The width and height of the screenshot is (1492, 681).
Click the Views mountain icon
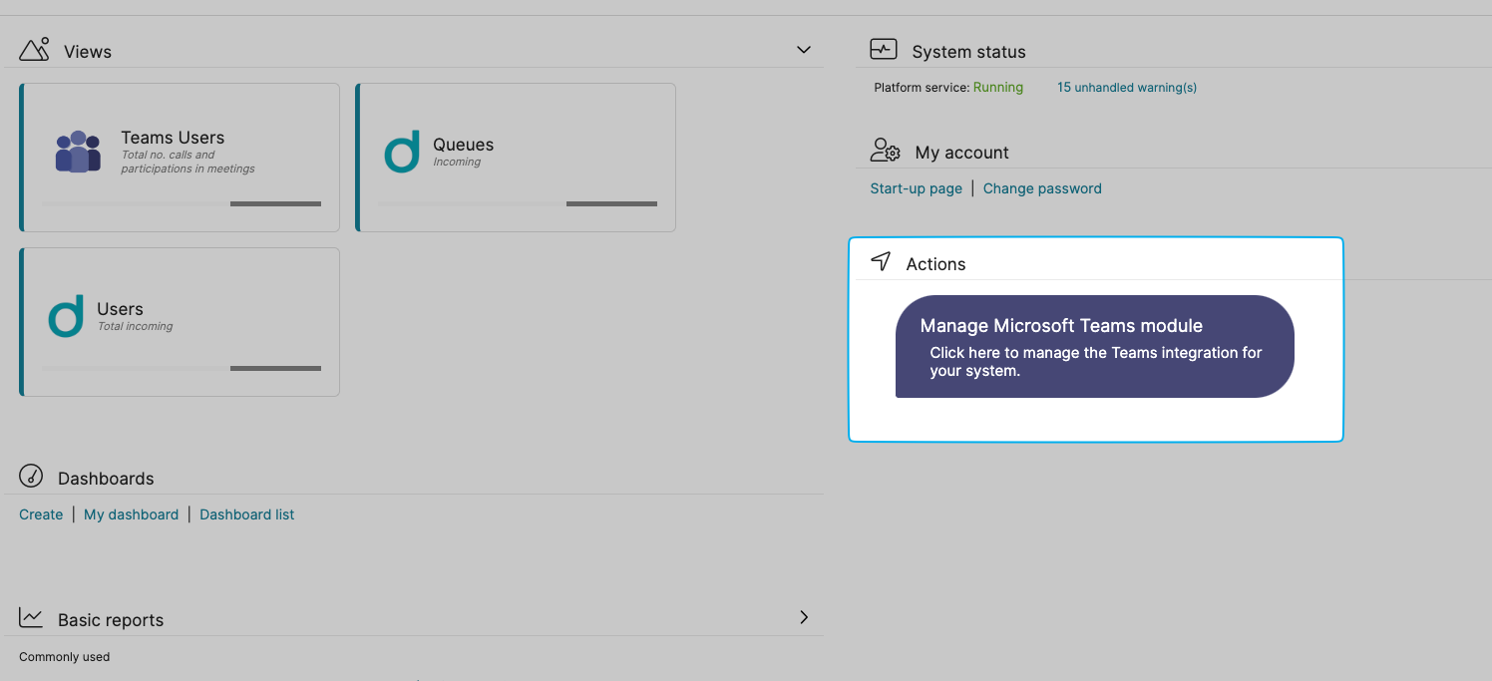pyautogui.click(x=34, y=49)
